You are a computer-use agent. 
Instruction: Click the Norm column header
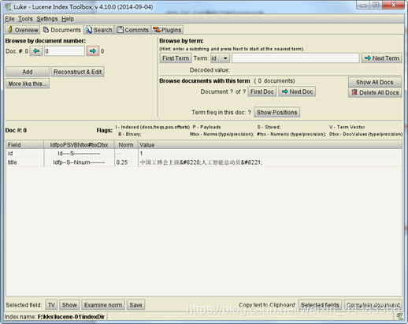[126, 145]
